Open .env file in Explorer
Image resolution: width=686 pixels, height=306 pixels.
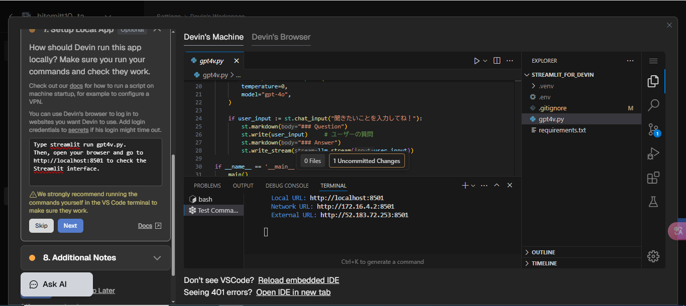pos(582,97)
